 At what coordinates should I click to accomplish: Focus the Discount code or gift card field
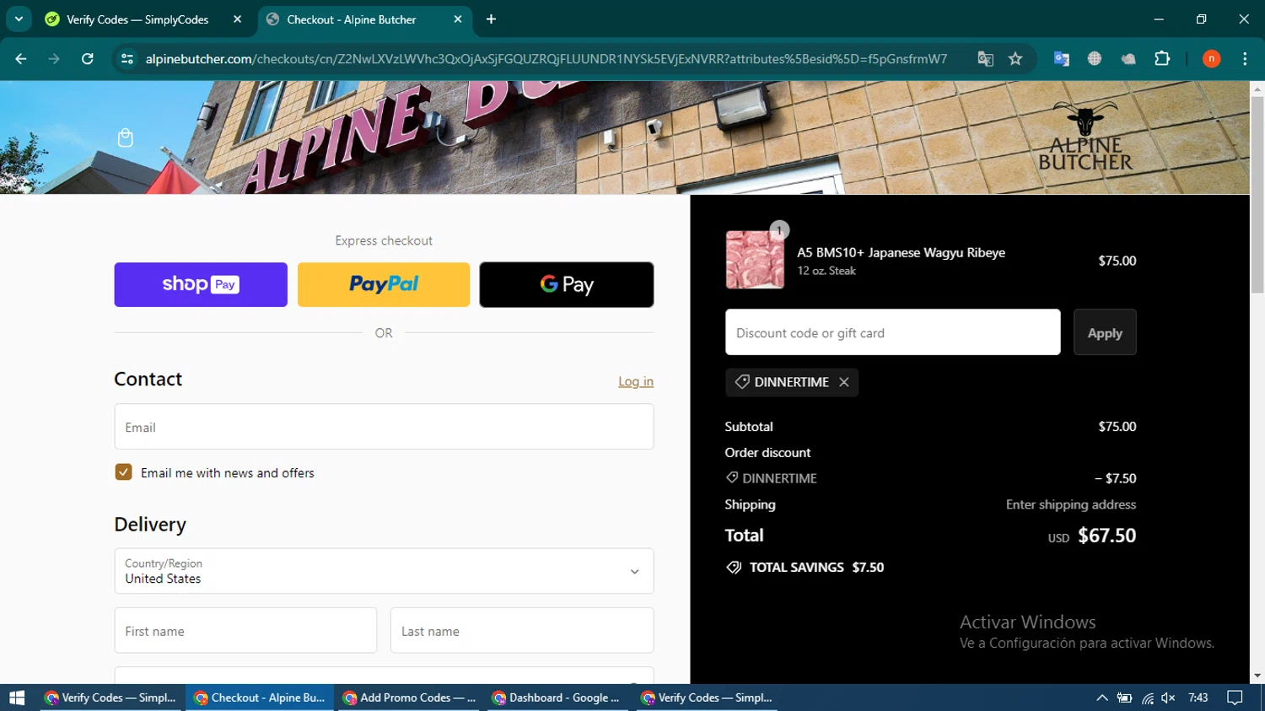892,332
